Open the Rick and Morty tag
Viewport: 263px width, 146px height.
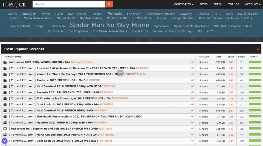click(x=21, y=26)
